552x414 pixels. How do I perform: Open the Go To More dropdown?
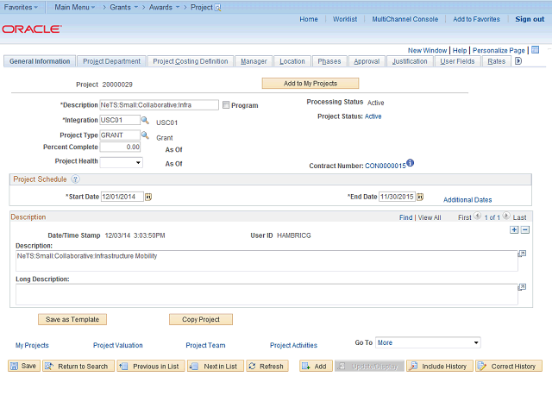[427, 342]
